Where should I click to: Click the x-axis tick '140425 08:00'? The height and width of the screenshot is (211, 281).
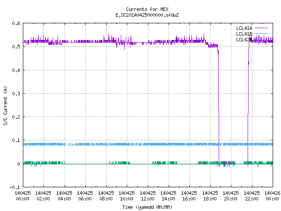pyautogui.click(x=106, y=196)
